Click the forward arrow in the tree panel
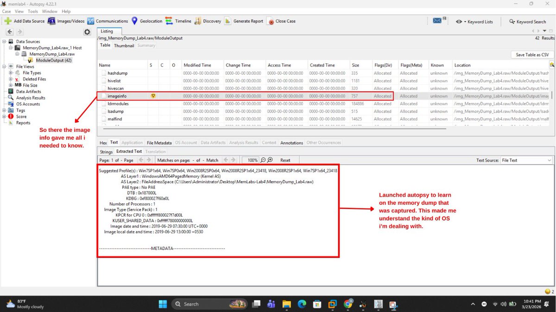Viewport: 556px width, 312px height. point(19,32)
